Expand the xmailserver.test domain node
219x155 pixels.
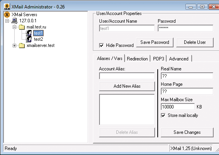(14, 45)
